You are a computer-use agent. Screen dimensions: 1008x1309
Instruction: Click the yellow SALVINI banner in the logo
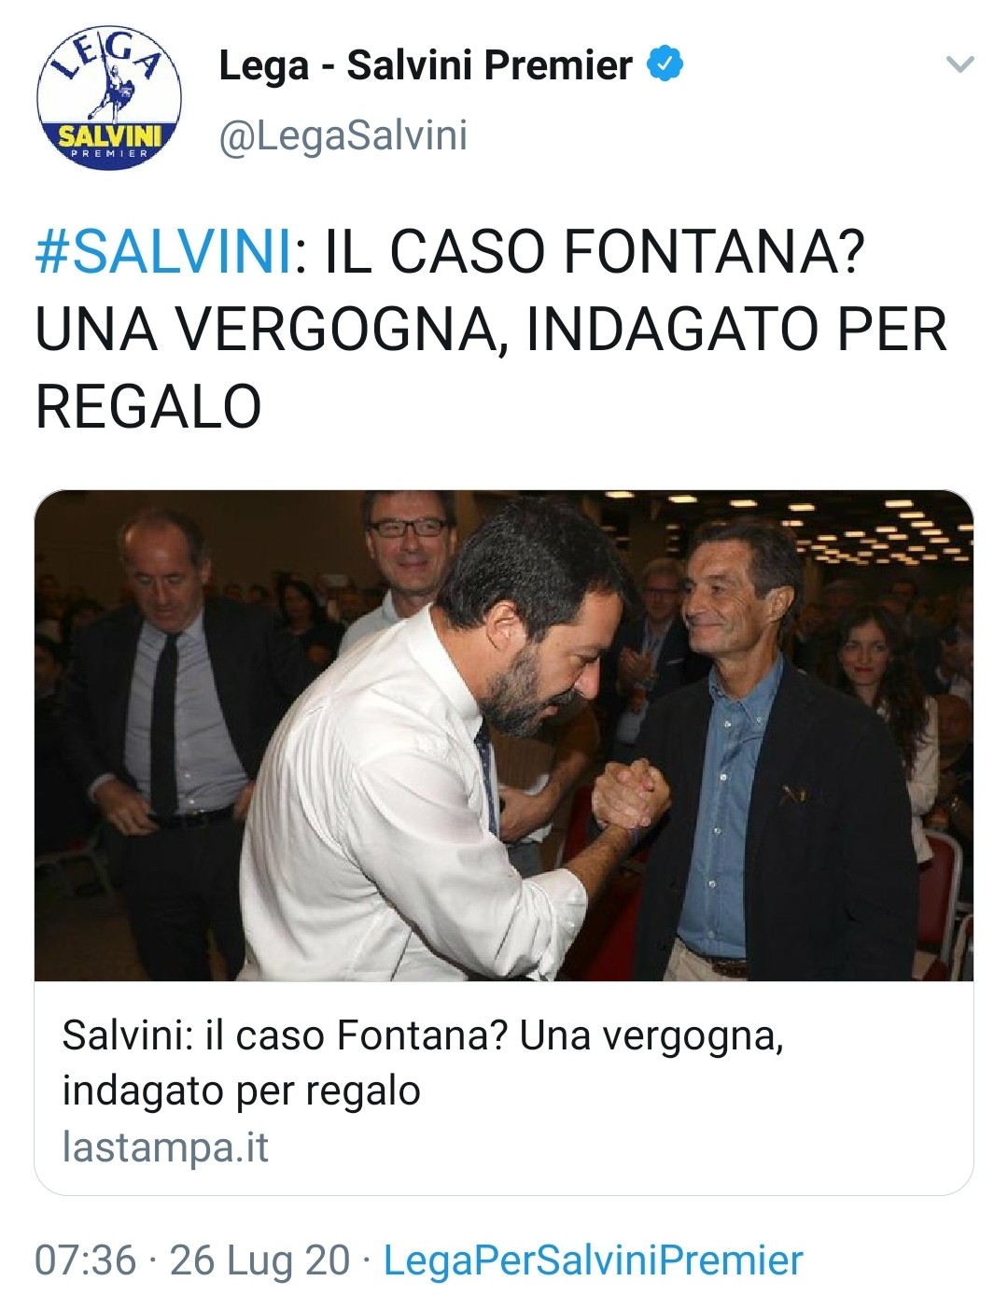coord(109,136)
